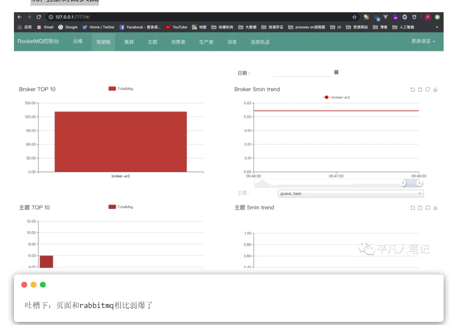Viewport: 458px width, 325px height.
Task: Click the data zoom slider track under Broker trend
Action: [x=336, y=183]
